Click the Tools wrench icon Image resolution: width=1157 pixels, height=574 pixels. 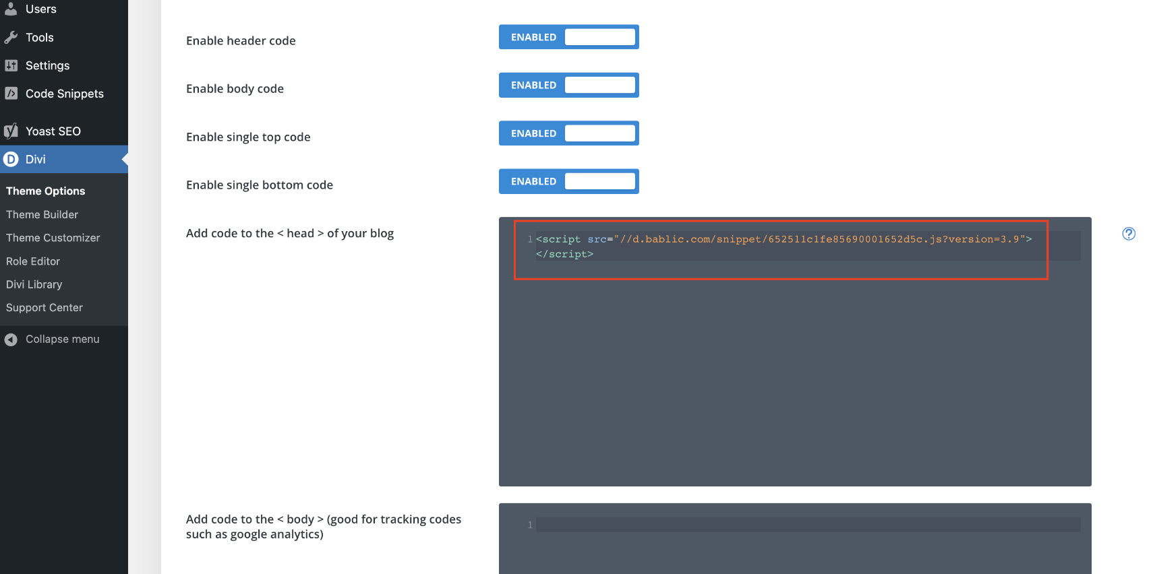coord(11,37)
